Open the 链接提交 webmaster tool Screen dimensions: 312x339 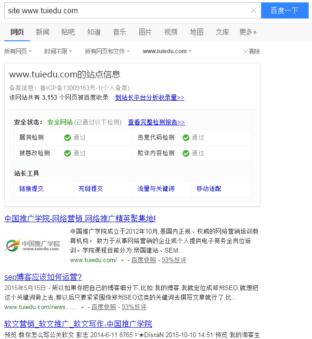(x=31, y=189)
